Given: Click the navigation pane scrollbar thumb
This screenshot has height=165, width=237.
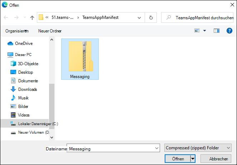Looking at the screenshot, I should tap(52, 106).
